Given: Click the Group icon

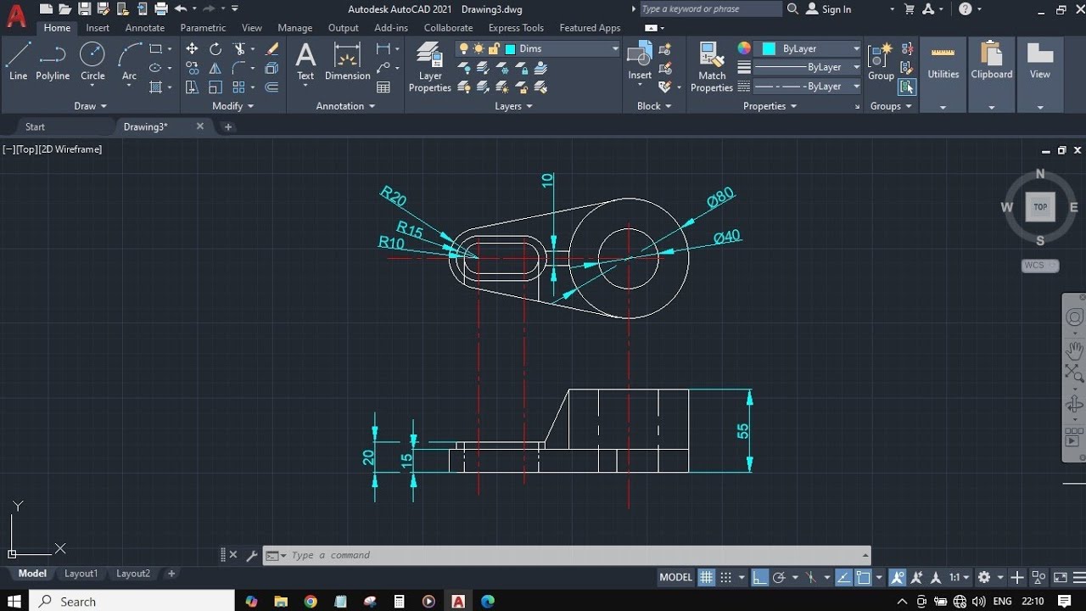Looking at the screenshot, I should point(881,61).
